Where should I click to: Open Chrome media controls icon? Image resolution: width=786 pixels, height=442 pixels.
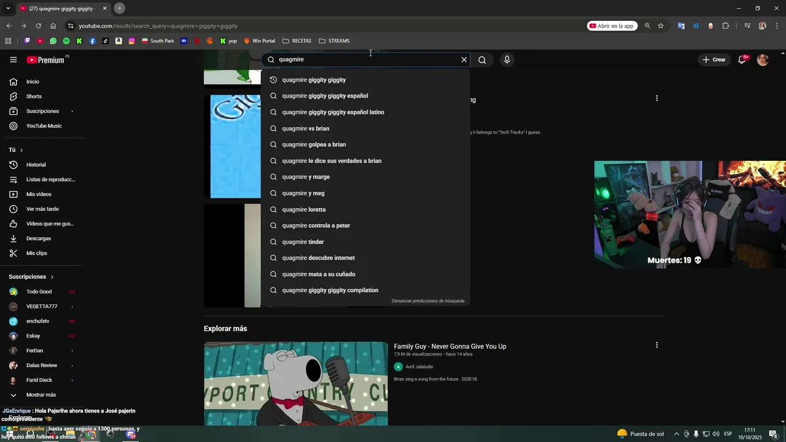pos(747,26)
